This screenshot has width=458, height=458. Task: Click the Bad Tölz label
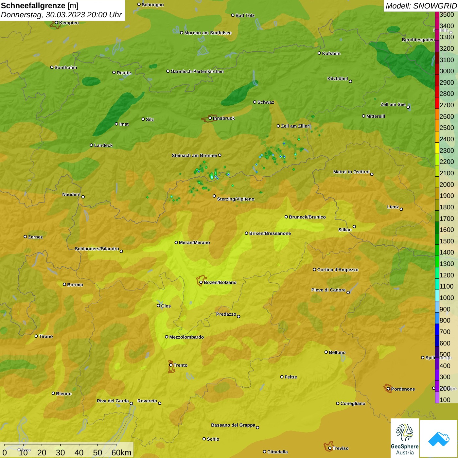pos(245,15)
